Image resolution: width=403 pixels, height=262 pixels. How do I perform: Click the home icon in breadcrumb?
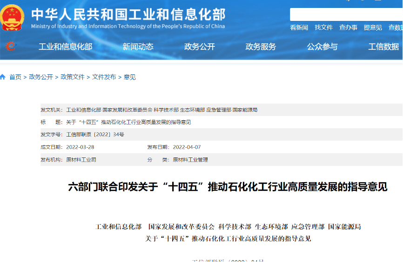(3, 77)
